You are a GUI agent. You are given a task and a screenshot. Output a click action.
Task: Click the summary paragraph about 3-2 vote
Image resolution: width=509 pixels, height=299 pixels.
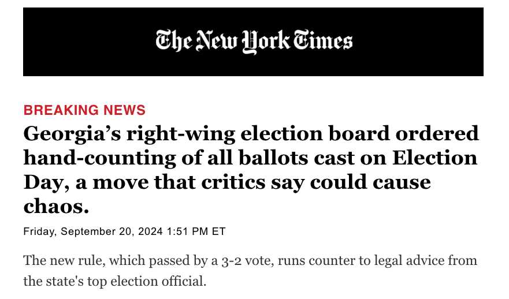point(250,271)
